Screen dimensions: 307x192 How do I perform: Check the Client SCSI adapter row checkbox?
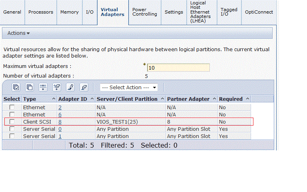pyautogui.click(x=12, y=122)
